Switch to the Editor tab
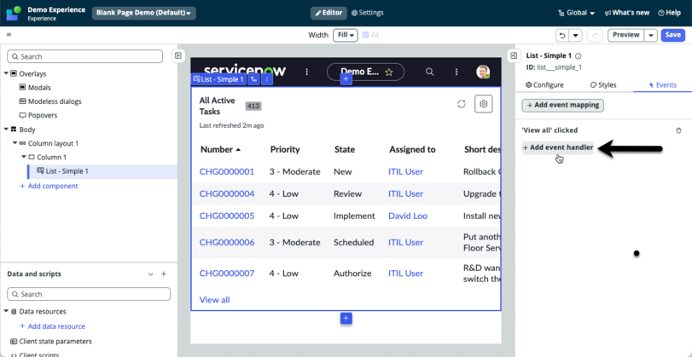This screenshot has width=692, height=357. tap(329, 13)
